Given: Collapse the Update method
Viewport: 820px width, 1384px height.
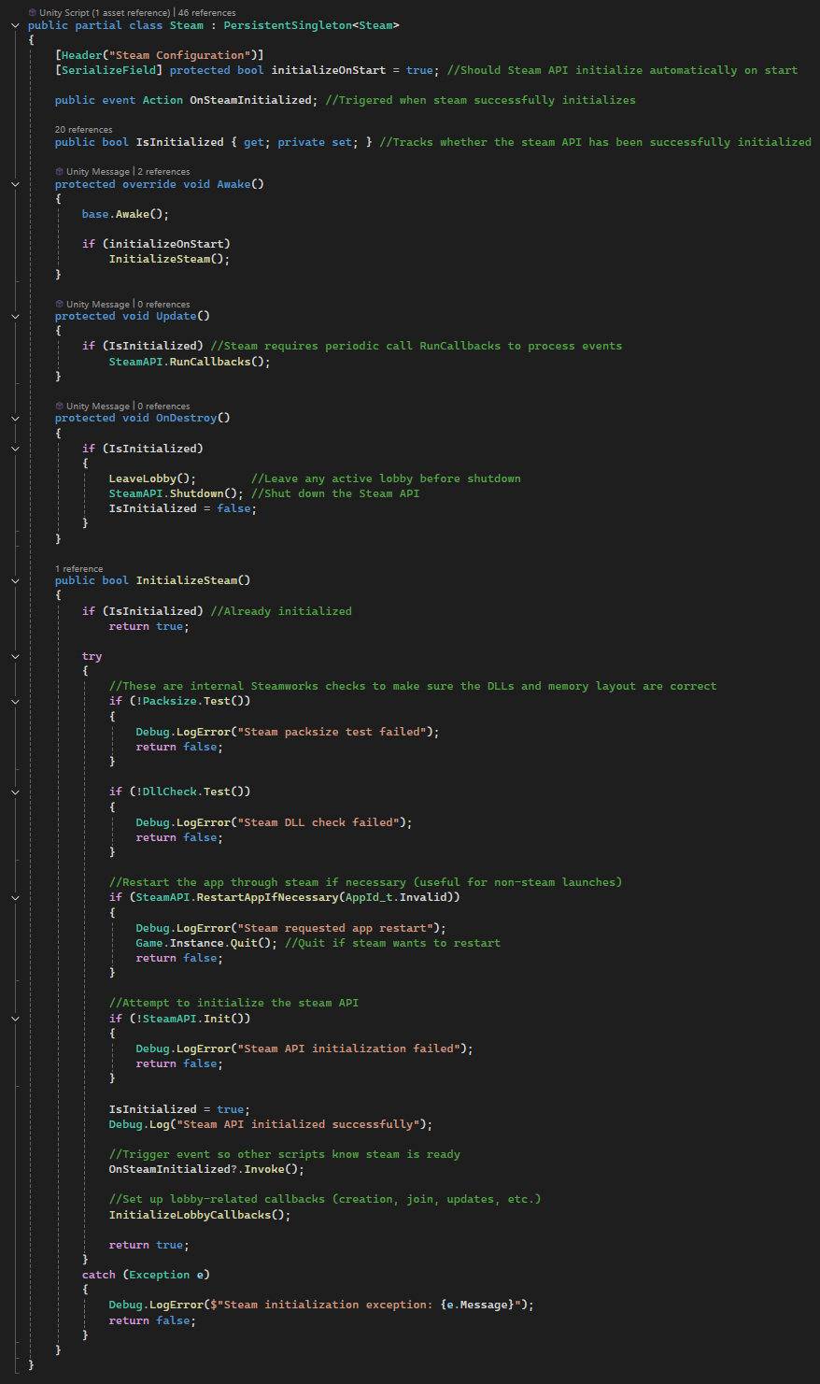Looking at the screenshot, I should (14, 316).
